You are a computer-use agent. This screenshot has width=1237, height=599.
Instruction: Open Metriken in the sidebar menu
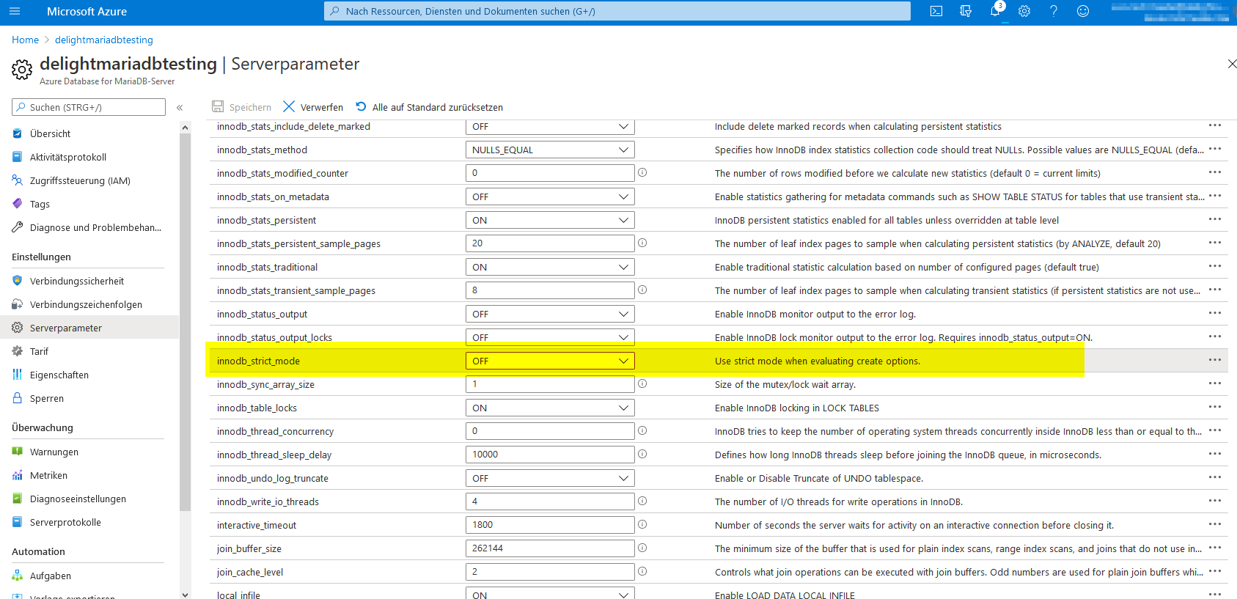(48, 476)
